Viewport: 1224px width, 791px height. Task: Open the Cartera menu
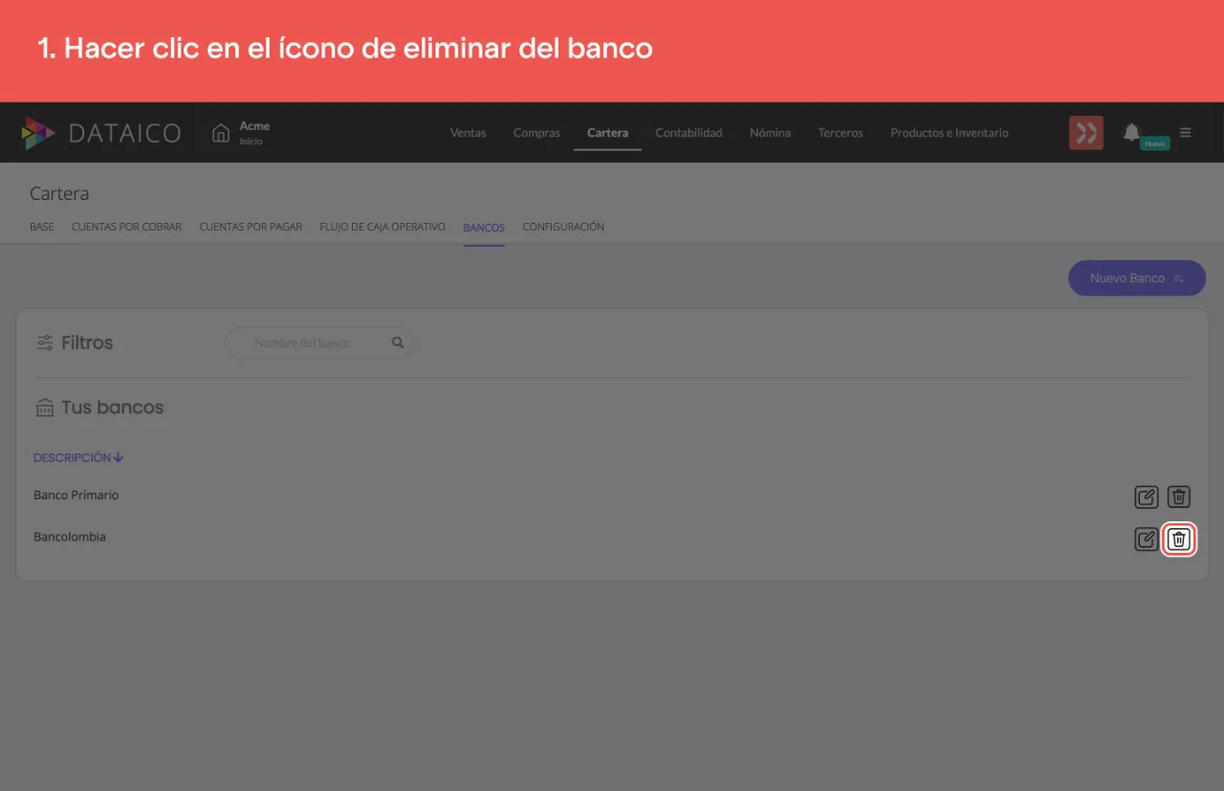point(607,133)
